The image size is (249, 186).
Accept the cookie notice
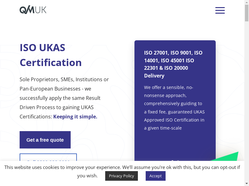pyautogui.click(x=155, y=176)
